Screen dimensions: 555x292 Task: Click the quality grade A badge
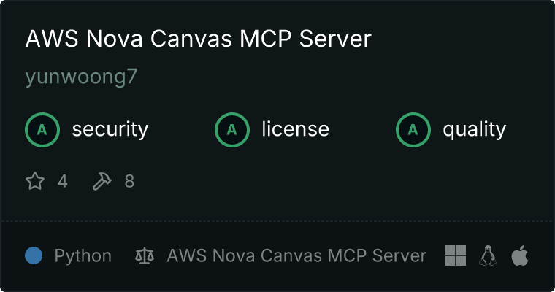(413, 130)
